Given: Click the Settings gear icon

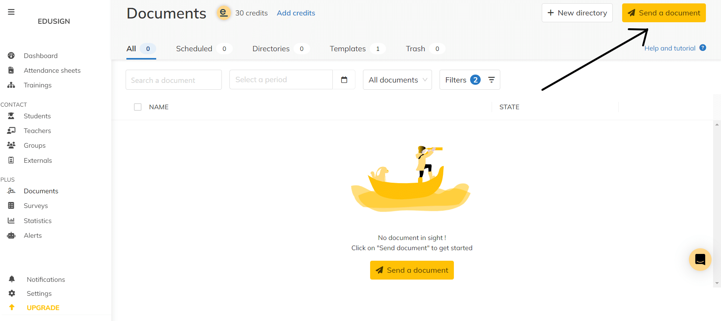Looking at the screenshot, I should click(x=12, y=293).
